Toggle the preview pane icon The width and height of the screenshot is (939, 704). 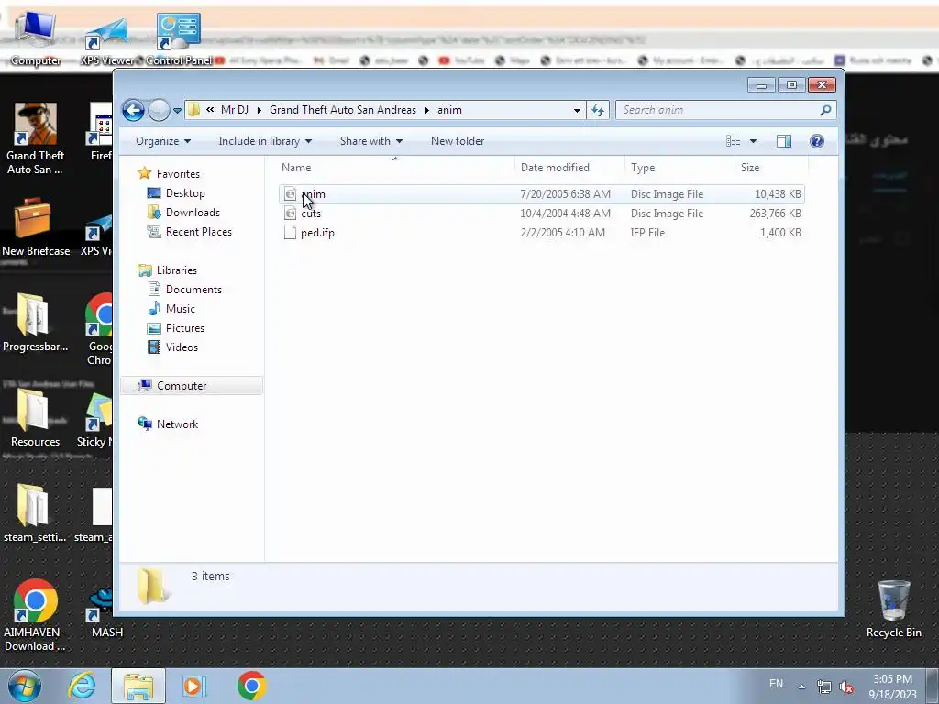click(x=784, y=141)
